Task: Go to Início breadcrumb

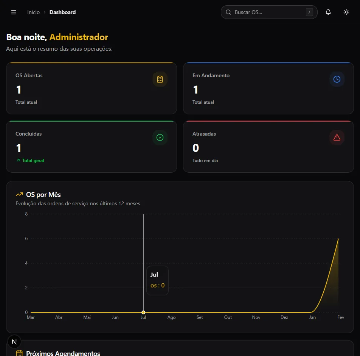Action: (x=33, y=12)
